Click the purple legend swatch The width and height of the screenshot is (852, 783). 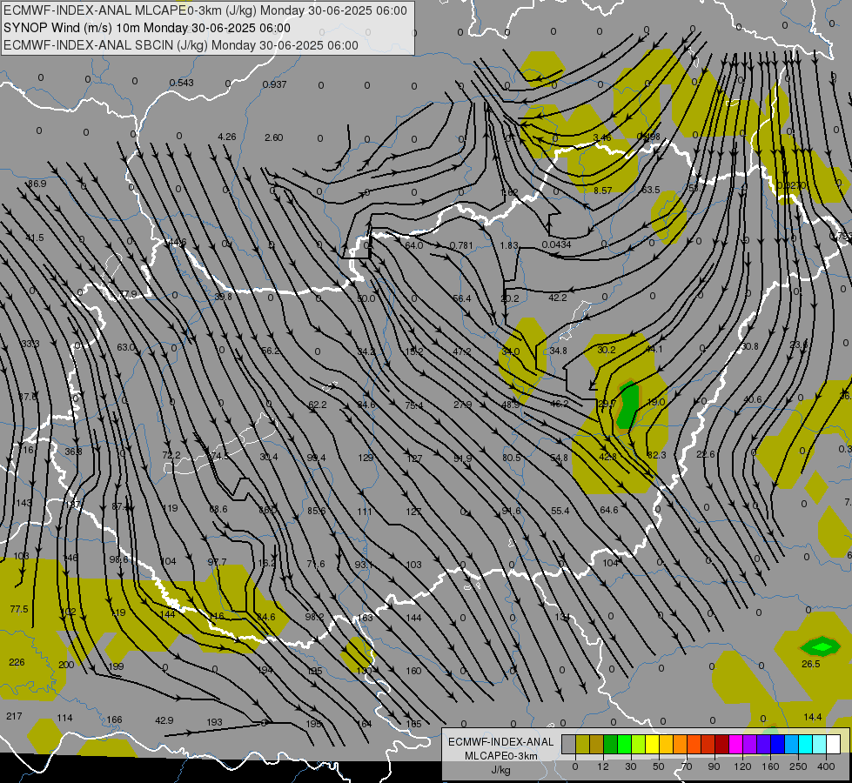750,744
